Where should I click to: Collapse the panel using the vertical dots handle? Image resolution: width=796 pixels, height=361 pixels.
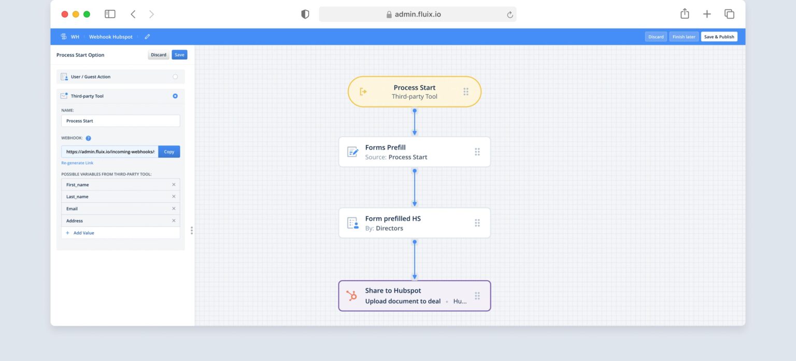click(192, 230)
